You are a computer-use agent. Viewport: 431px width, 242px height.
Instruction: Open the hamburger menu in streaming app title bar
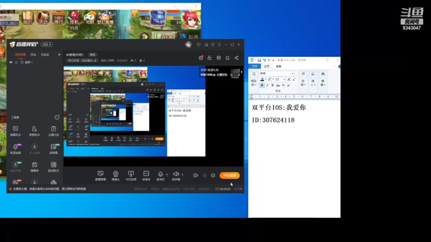[219, 45]
